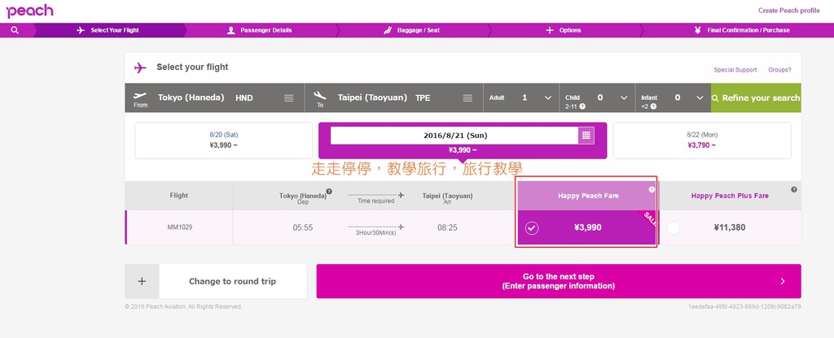The width and height of the screenshot is (834, 338).
Task: Click Go to the next step button
Action: (x=559, y=281)
